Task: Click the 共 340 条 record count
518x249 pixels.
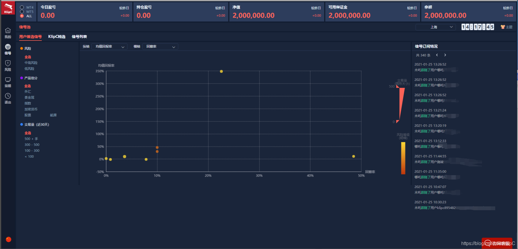Action: click(423, 55)
